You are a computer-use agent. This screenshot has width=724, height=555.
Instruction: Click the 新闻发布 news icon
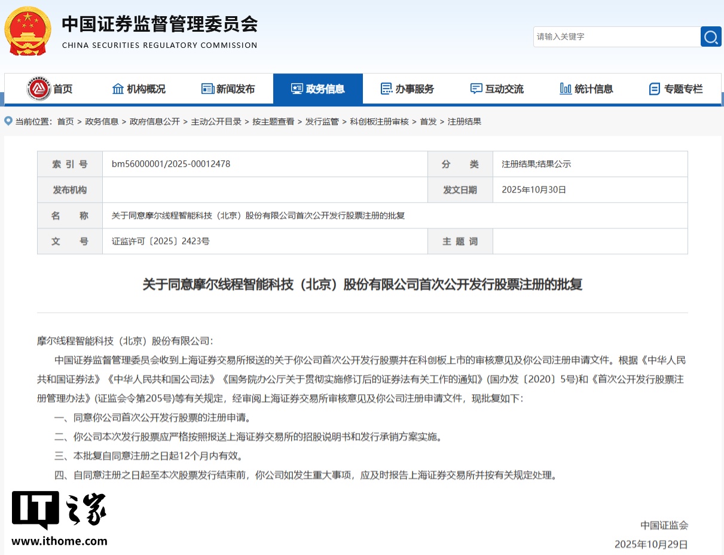(206, 88)
